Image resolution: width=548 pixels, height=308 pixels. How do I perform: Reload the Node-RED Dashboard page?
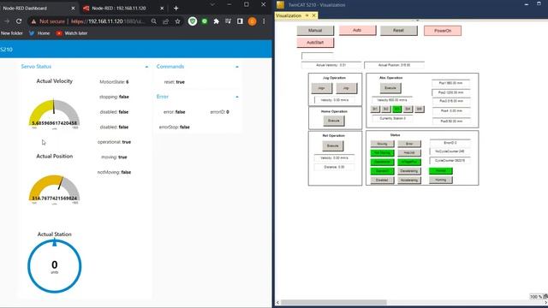[x=19, y=21]
